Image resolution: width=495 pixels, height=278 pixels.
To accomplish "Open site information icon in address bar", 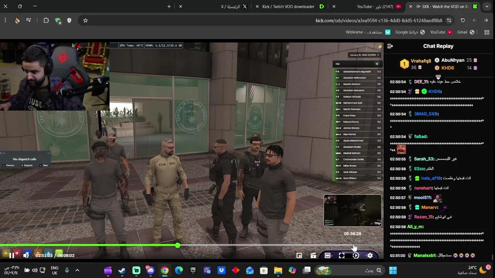I will click(449, 20).
